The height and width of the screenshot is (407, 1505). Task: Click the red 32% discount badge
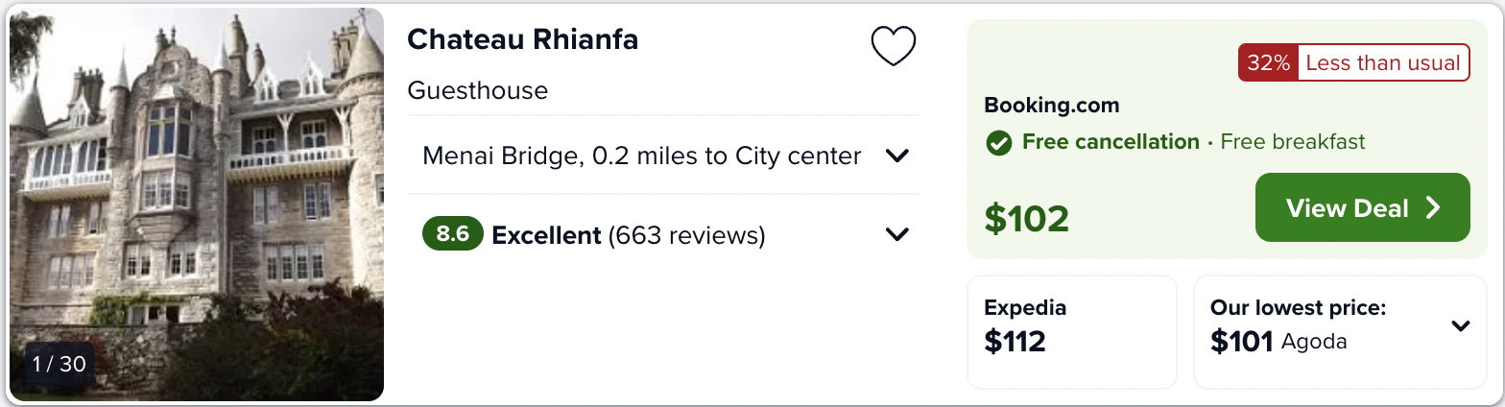pyautogui.click(x=1268, y=63)
